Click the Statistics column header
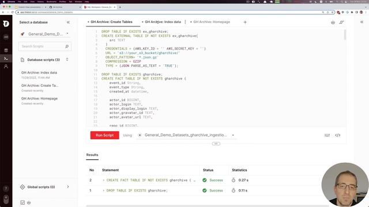The height and width of the screenshot is (207, 369). coord(239,170)
